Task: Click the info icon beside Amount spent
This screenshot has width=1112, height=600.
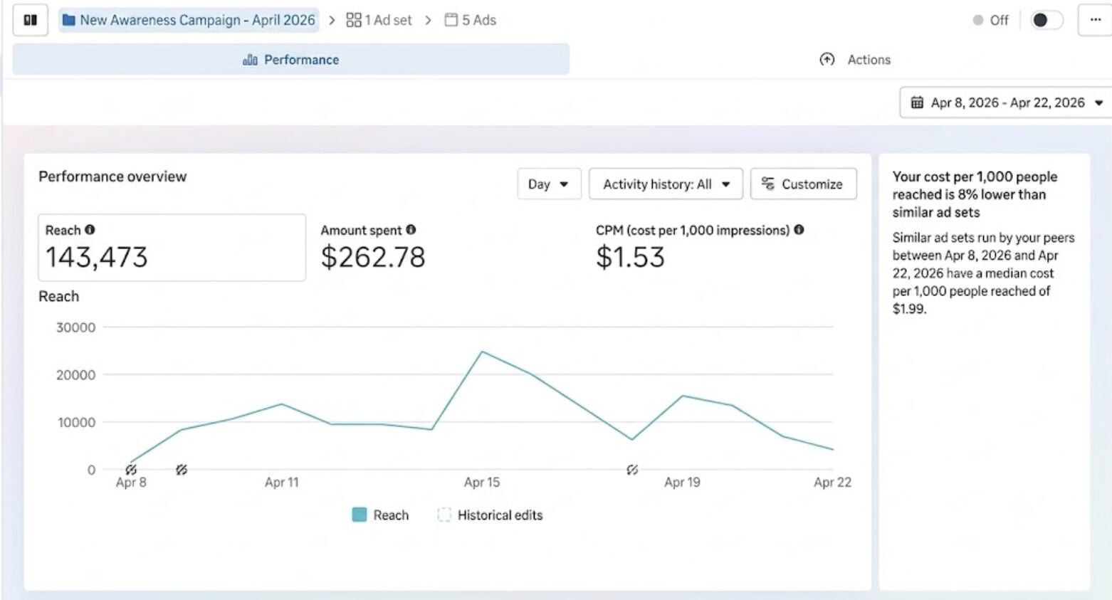Action: pyautogui.click(x=411, y=230)
